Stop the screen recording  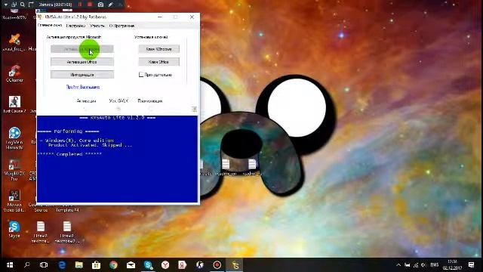[90, 5]
